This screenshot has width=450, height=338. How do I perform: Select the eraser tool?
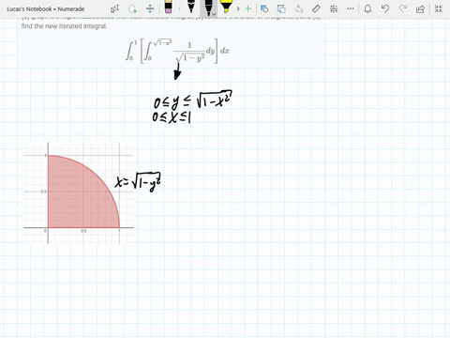click(168, 8)
